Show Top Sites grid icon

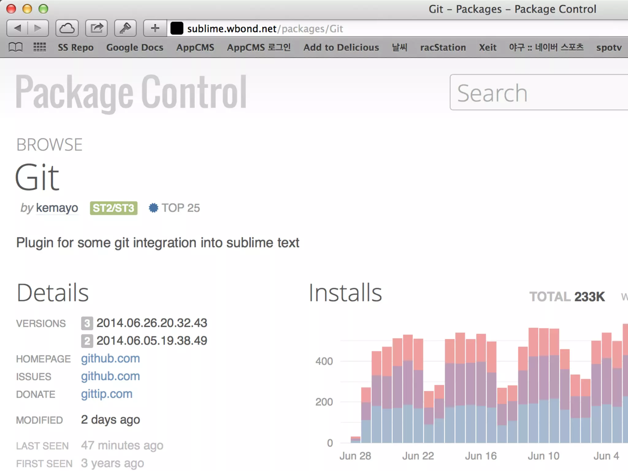40,47
